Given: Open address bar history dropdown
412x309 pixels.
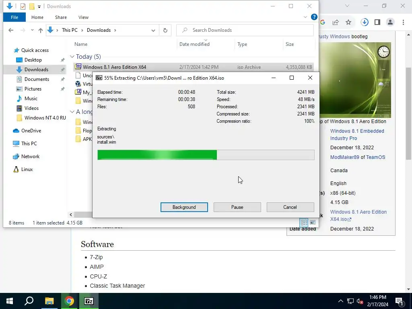Looking at the screenshot, I should [x=153, y=31].
